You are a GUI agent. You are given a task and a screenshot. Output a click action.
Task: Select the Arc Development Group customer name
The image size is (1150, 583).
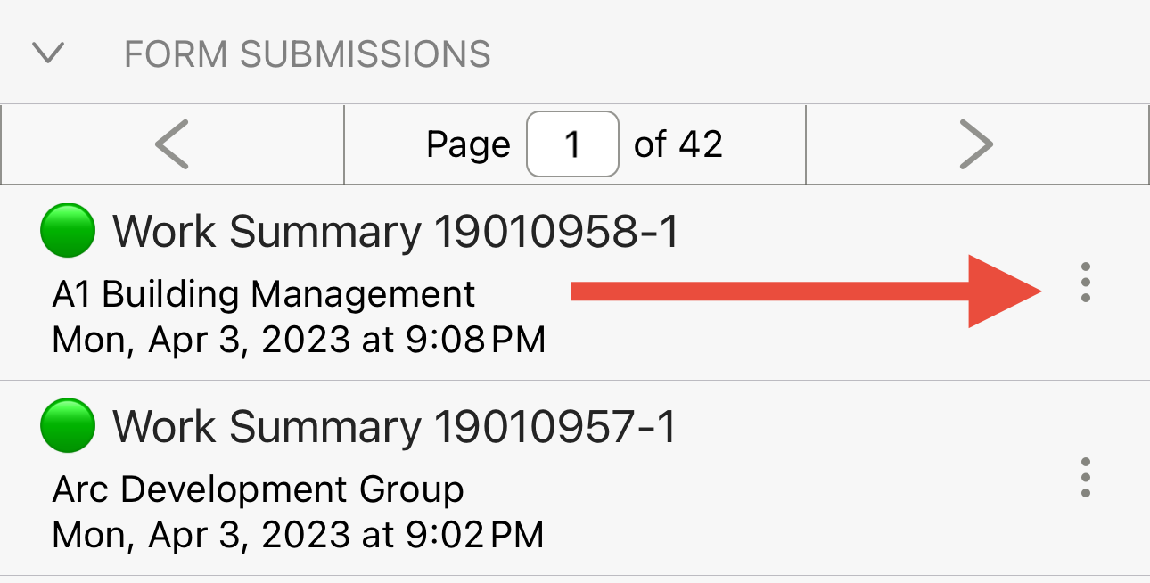pyautogui.click(x=258, y=489)
